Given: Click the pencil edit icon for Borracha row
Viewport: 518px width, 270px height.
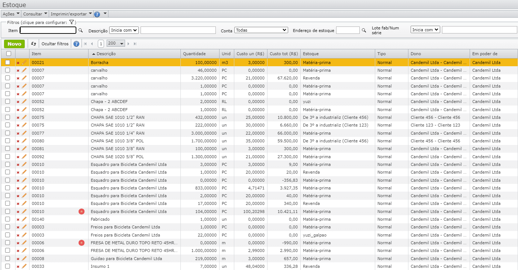Looking at the screenshot, I should (x=24, y=63).
